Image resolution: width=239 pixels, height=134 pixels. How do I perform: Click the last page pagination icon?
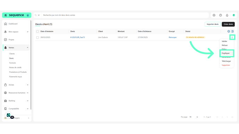coord(232,117)
